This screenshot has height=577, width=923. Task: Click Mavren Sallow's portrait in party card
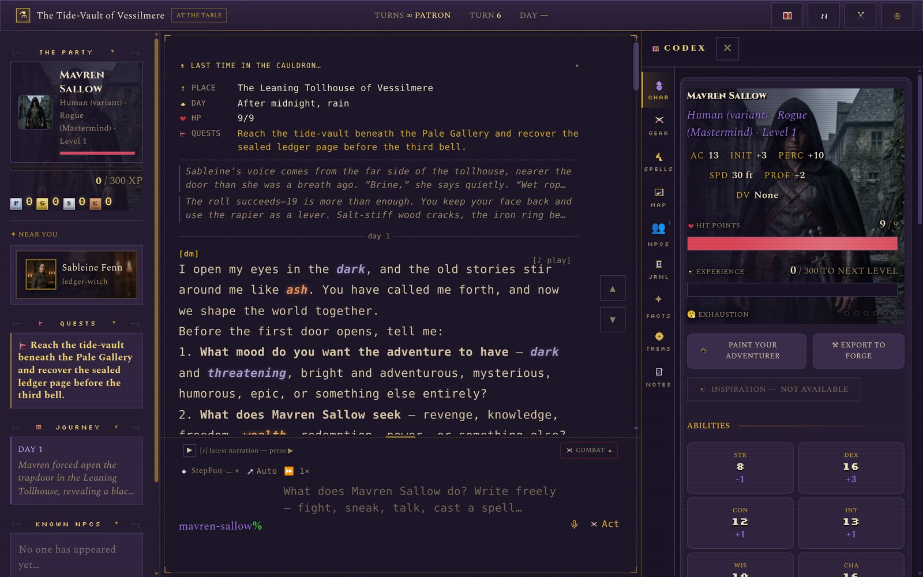pos(35,112)
